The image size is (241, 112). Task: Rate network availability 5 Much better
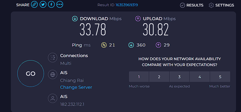220,77
